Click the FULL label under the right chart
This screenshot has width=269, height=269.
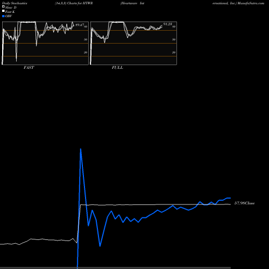(117, 68)
